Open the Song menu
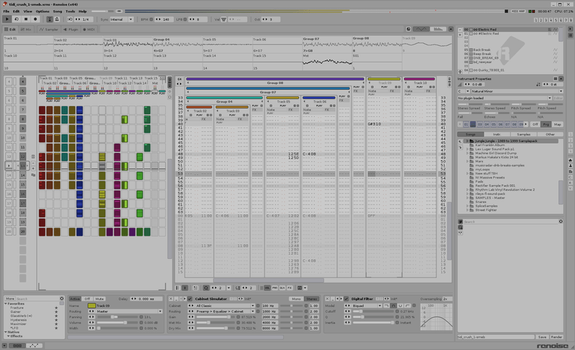The image size is (575, 350). click(57, 11)
